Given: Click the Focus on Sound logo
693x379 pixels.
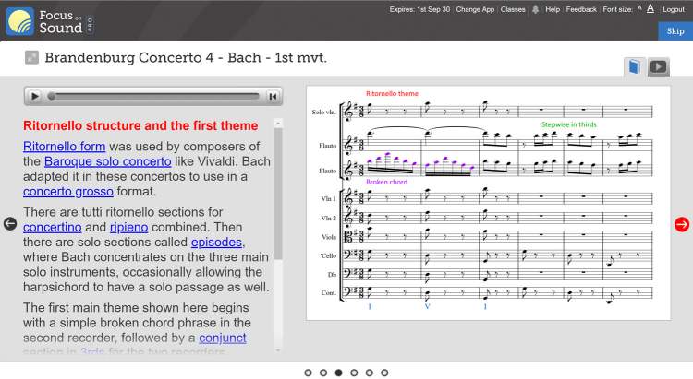Looking at the screenshot, I should coord(50,21).
